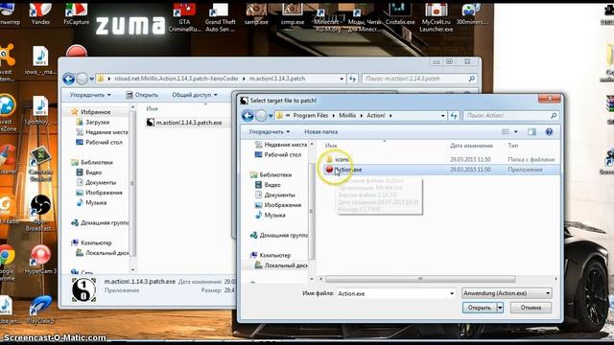Select Недавние места in Explorer sidebar

103,132
